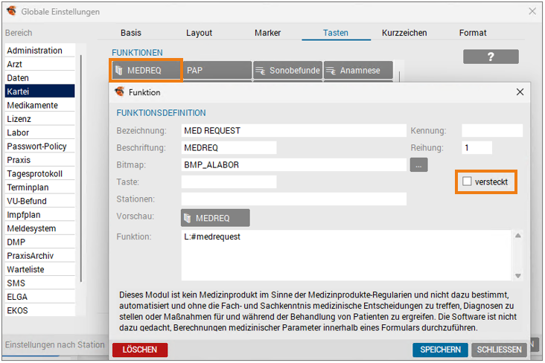The height and width of the screenshot is (363, 545).
Task: Select Terminplan in Bereich list
Action: point(40,187)
